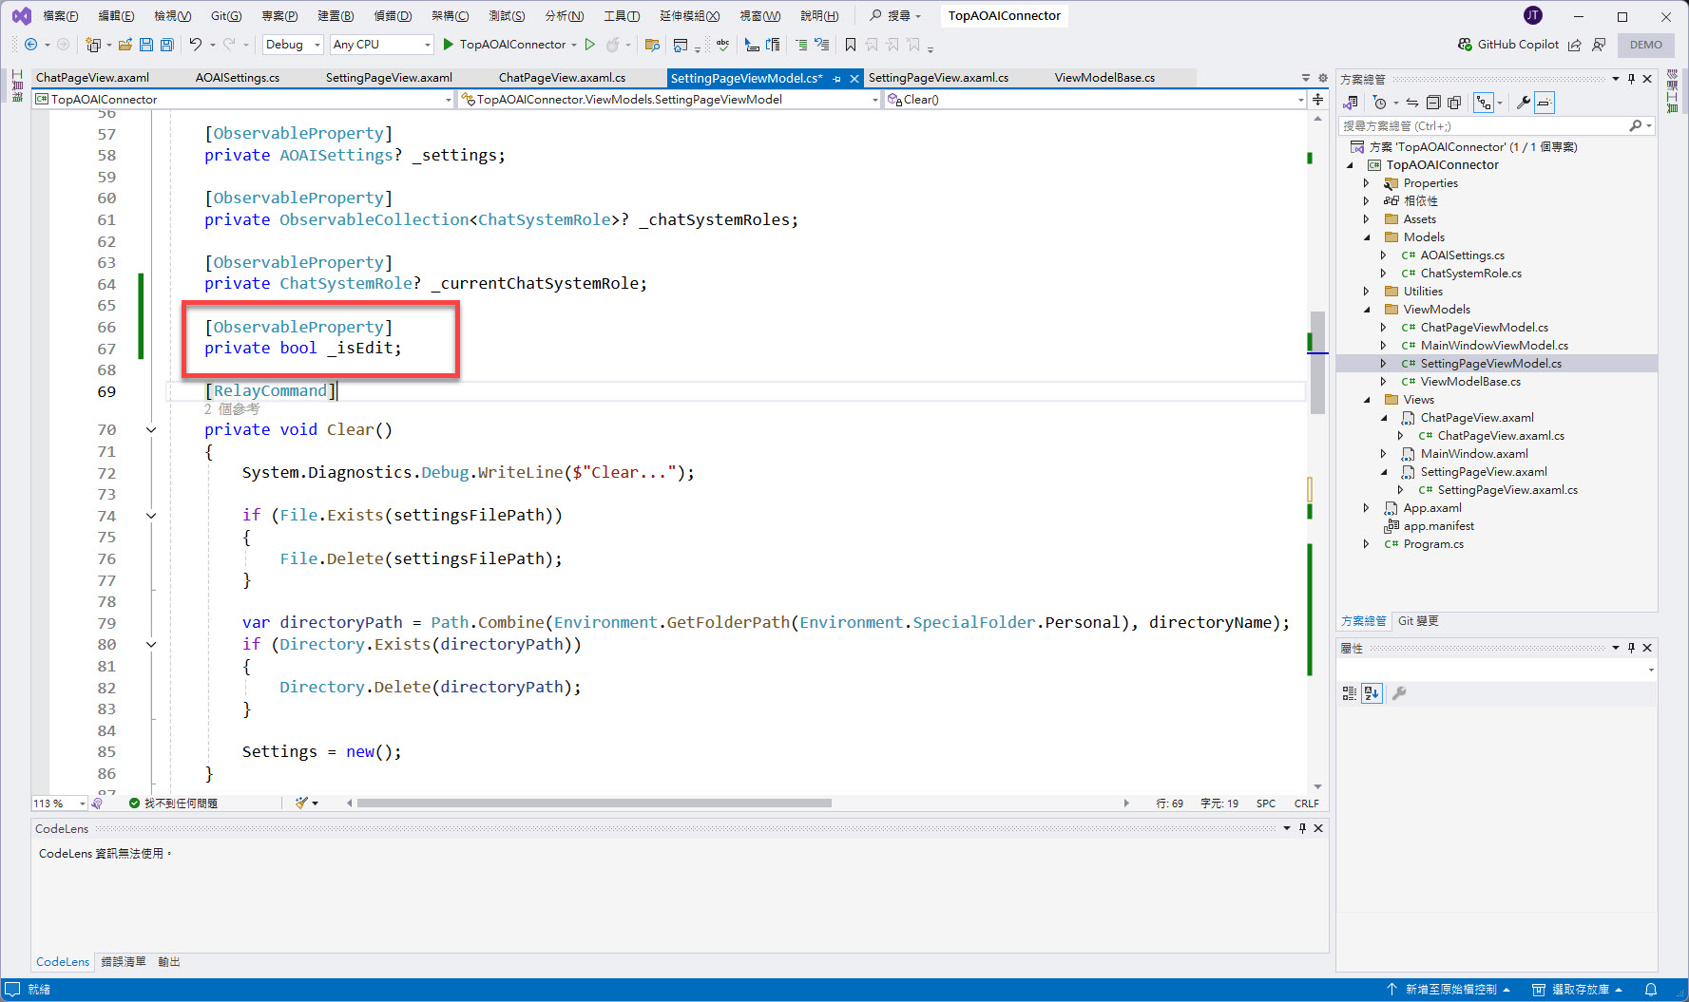
Task: Click the editor's vertical scrollbar thumb
Action: pyautogui.click(x=1317, y=363)
